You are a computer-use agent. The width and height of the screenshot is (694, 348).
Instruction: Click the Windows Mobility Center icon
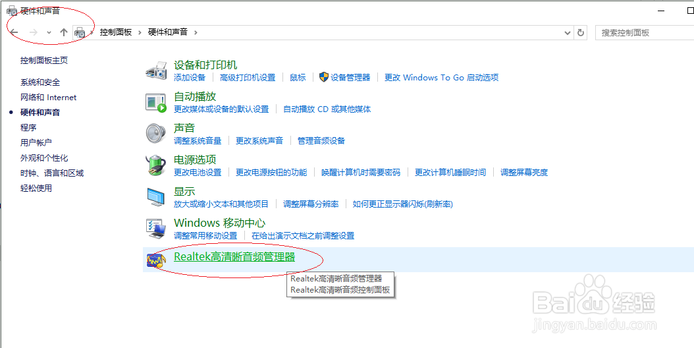(156, 229)
